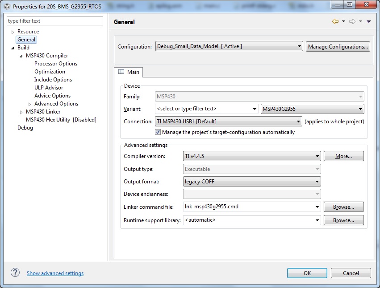
Task: Expand the MSP430 Linker node
Action: 21,112
